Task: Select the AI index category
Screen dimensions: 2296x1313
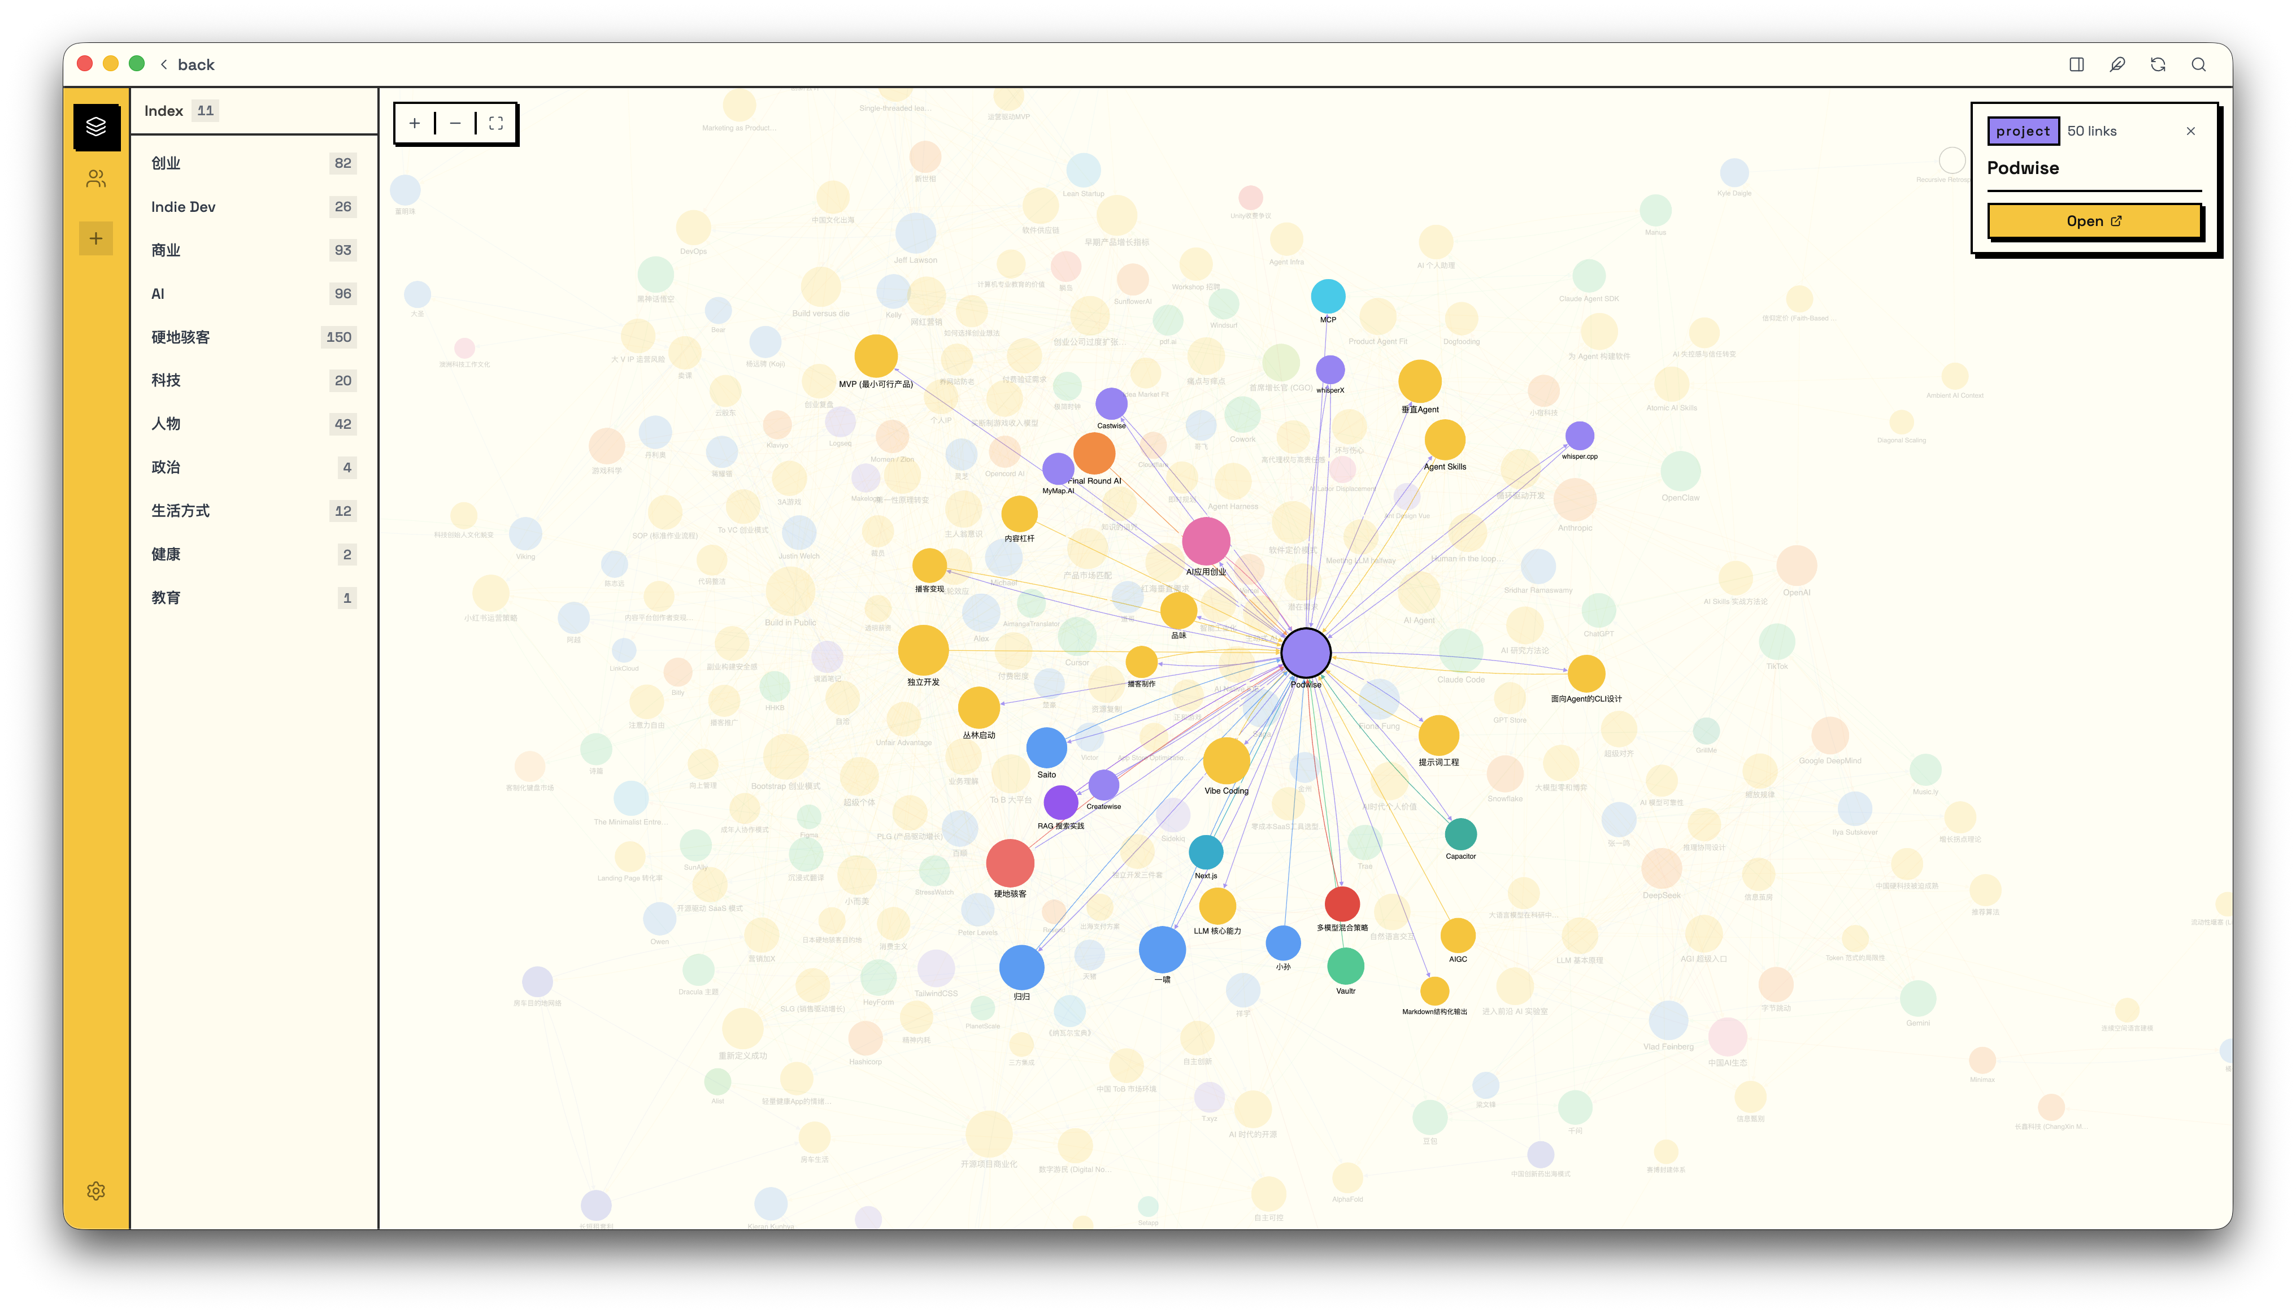Action: (x=254, y=294)
